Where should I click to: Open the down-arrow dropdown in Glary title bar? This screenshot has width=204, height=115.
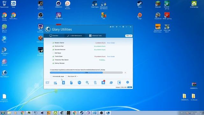pos(117,27)
